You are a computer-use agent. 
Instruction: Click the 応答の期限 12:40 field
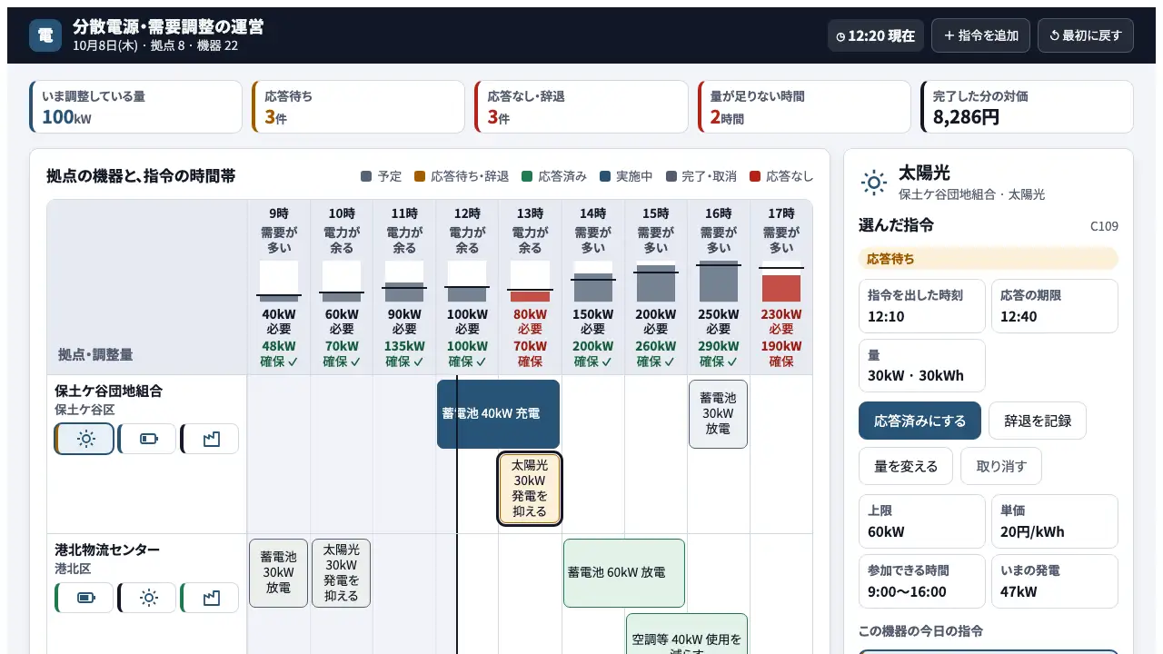click(1055, 306)
